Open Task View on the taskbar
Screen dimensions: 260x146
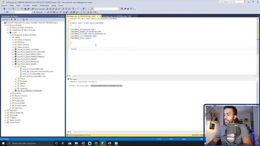[63, 143]
